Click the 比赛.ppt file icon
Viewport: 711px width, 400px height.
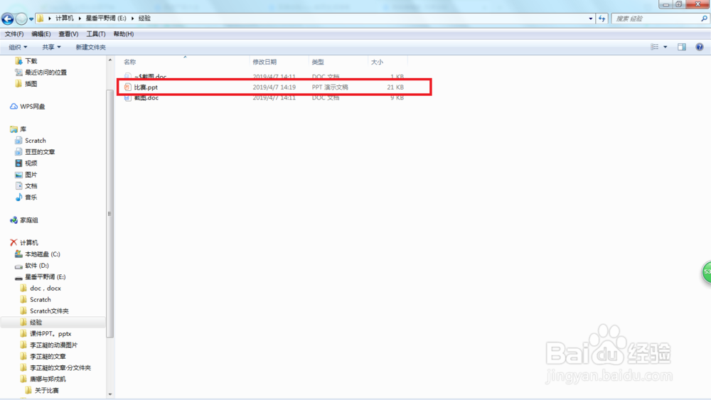[127, 87]
